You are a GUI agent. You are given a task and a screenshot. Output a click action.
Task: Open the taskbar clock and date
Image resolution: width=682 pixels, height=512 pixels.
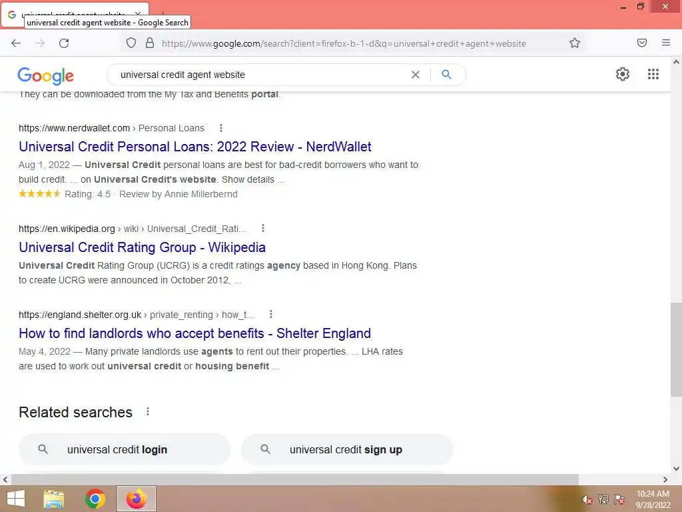click(653, 499)
